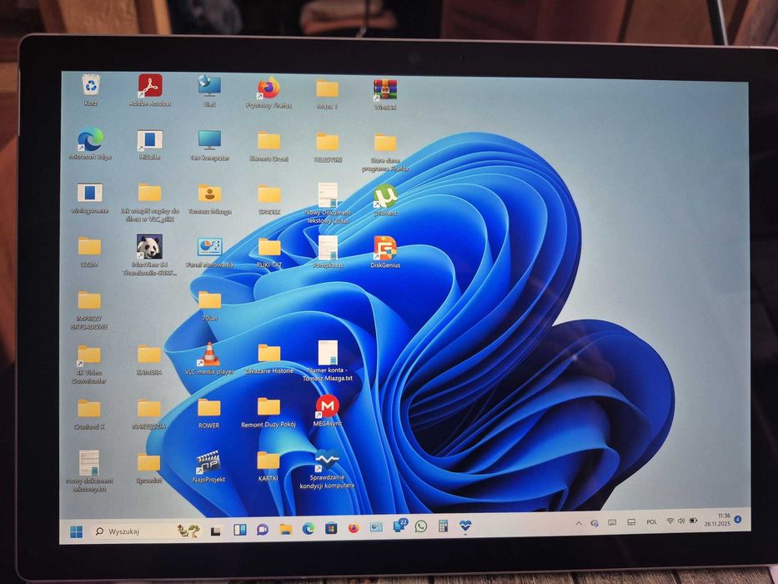
Task: Select the Nowy dokument tekstowy.txt file
Action: pyautogui.click(x=89, y=471)
